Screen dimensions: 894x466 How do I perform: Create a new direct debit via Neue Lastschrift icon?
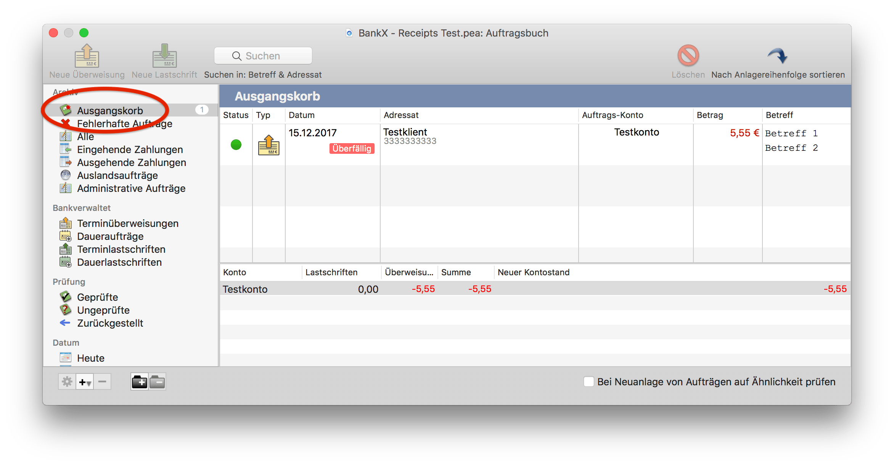click(164, 55)
